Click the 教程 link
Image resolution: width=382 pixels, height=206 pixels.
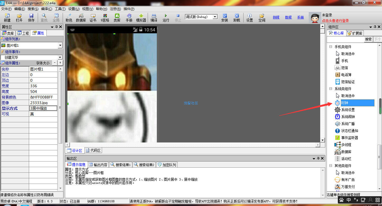288,17
